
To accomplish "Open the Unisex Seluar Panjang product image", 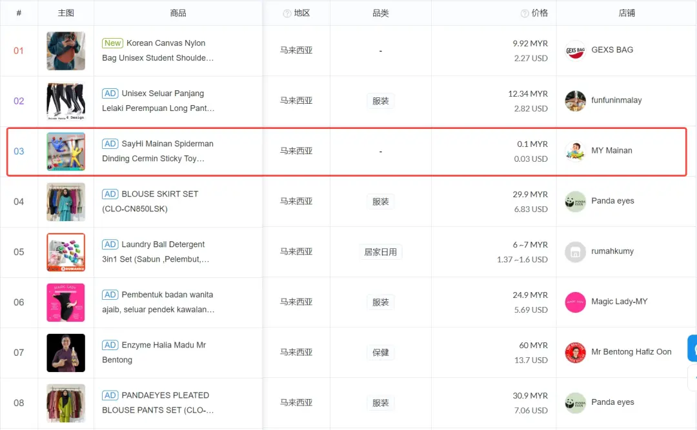I will 66,101.
